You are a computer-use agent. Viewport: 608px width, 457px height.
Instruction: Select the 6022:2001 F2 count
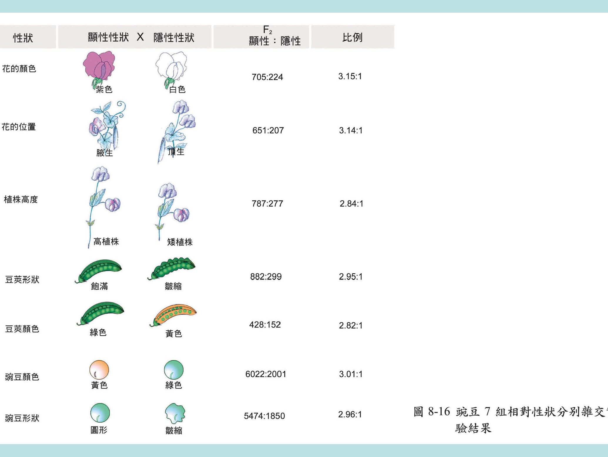point(266,374)
